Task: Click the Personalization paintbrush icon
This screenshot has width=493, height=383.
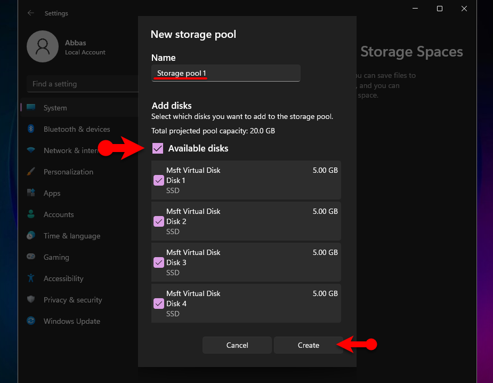Action: [31, 172]
